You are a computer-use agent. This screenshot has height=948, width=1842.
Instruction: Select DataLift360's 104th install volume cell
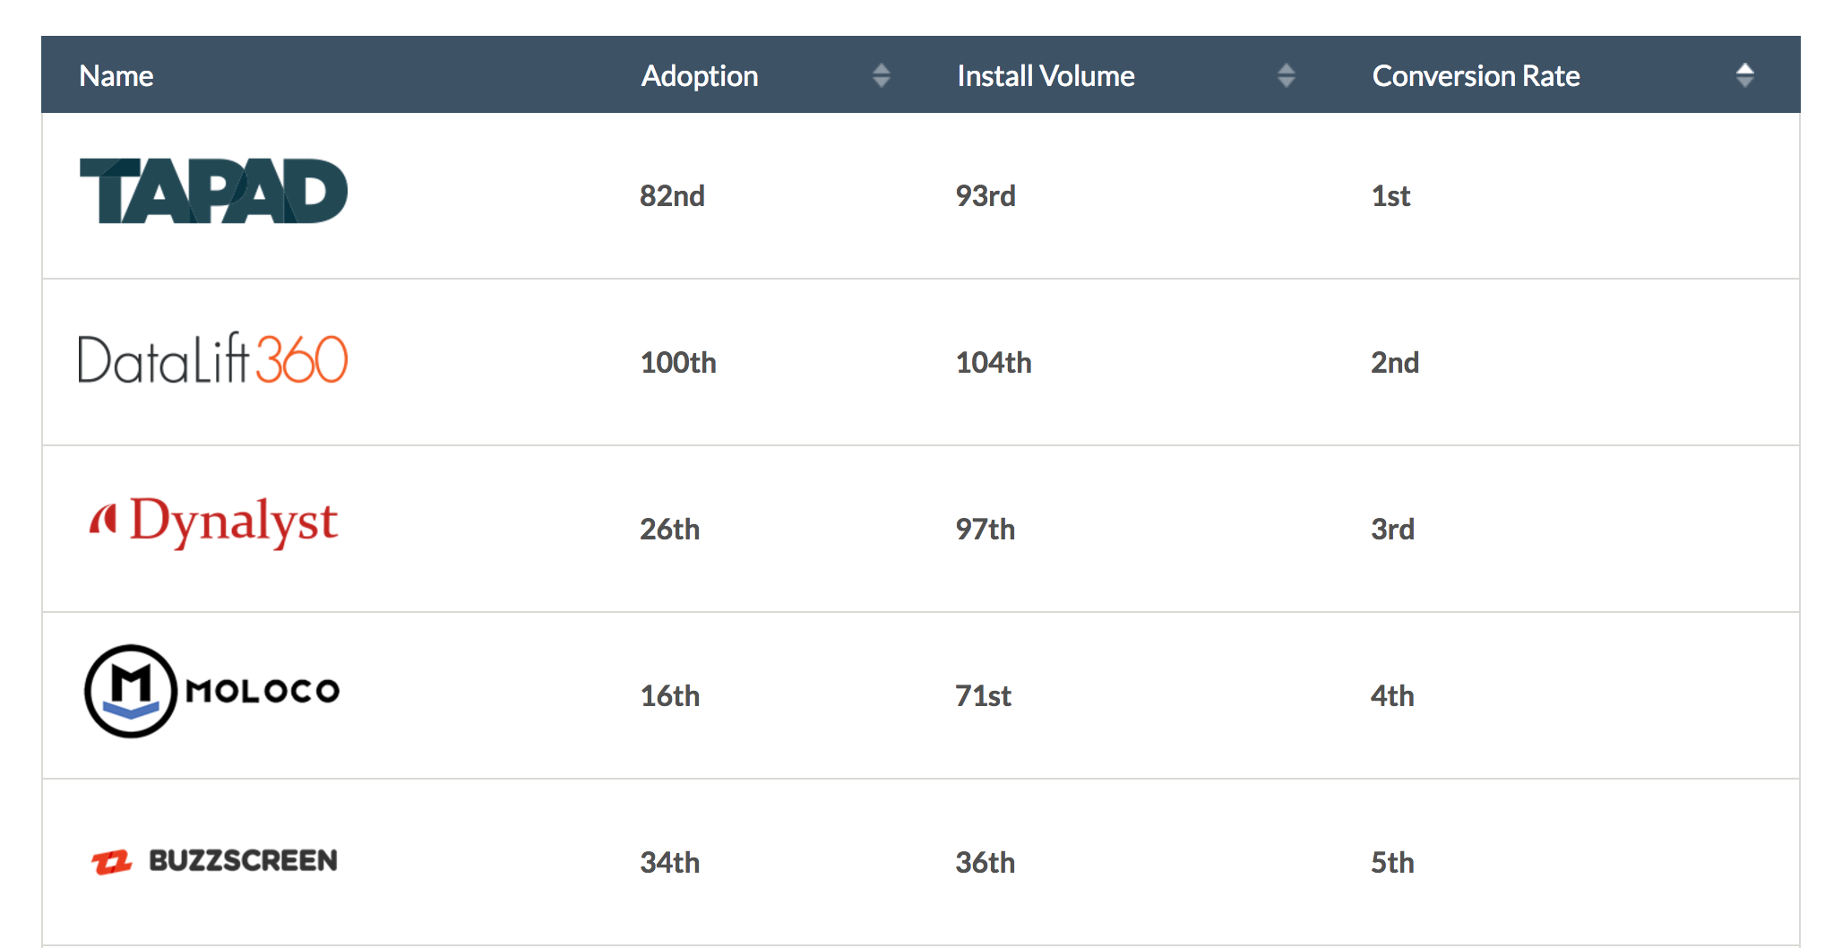(x=994, y=363)
